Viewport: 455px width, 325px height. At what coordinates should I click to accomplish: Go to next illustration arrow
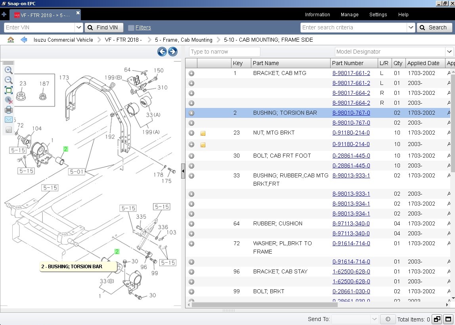point(173,52)
